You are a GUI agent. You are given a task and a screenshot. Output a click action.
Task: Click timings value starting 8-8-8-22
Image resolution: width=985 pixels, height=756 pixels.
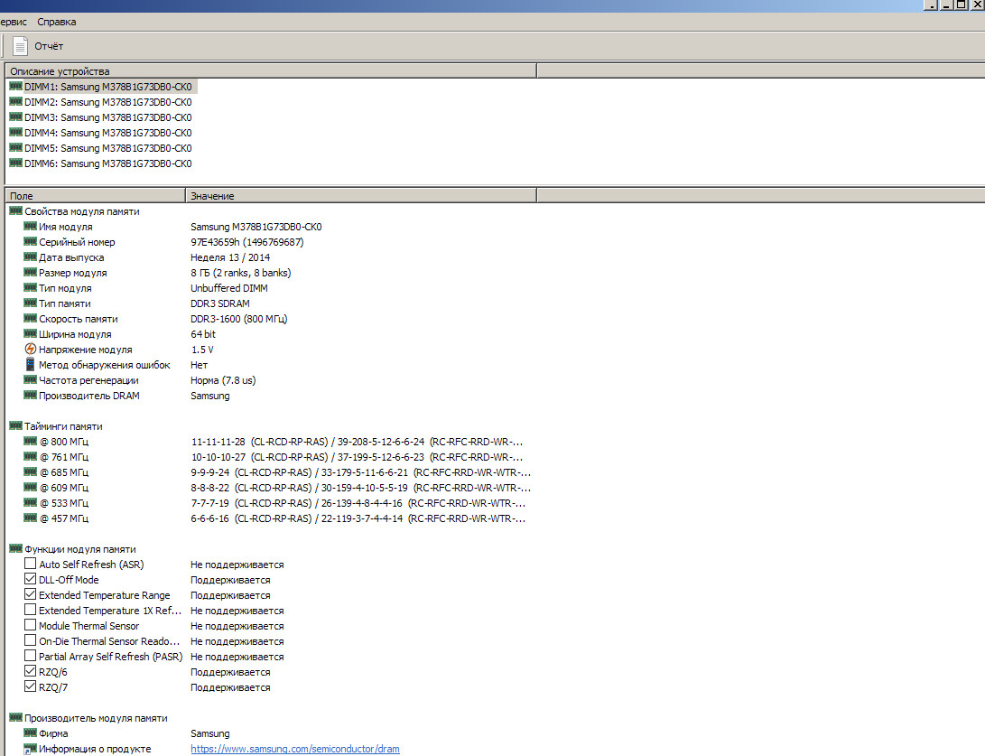click(x=360, y=489)
